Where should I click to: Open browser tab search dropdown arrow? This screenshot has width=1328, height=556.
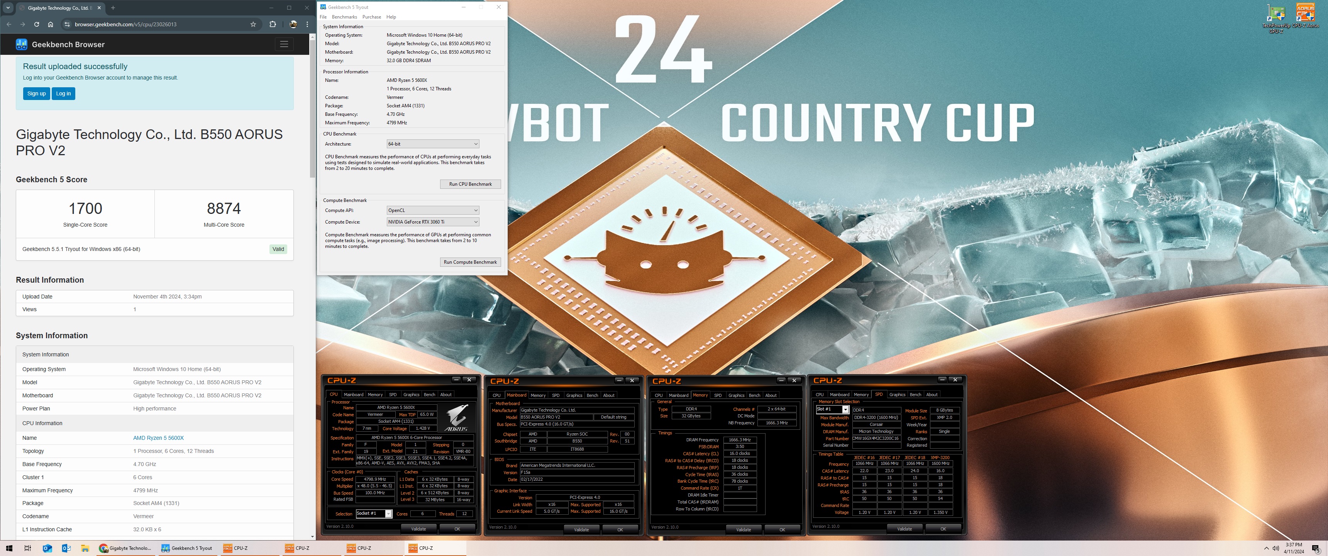(x=8, y=8)
